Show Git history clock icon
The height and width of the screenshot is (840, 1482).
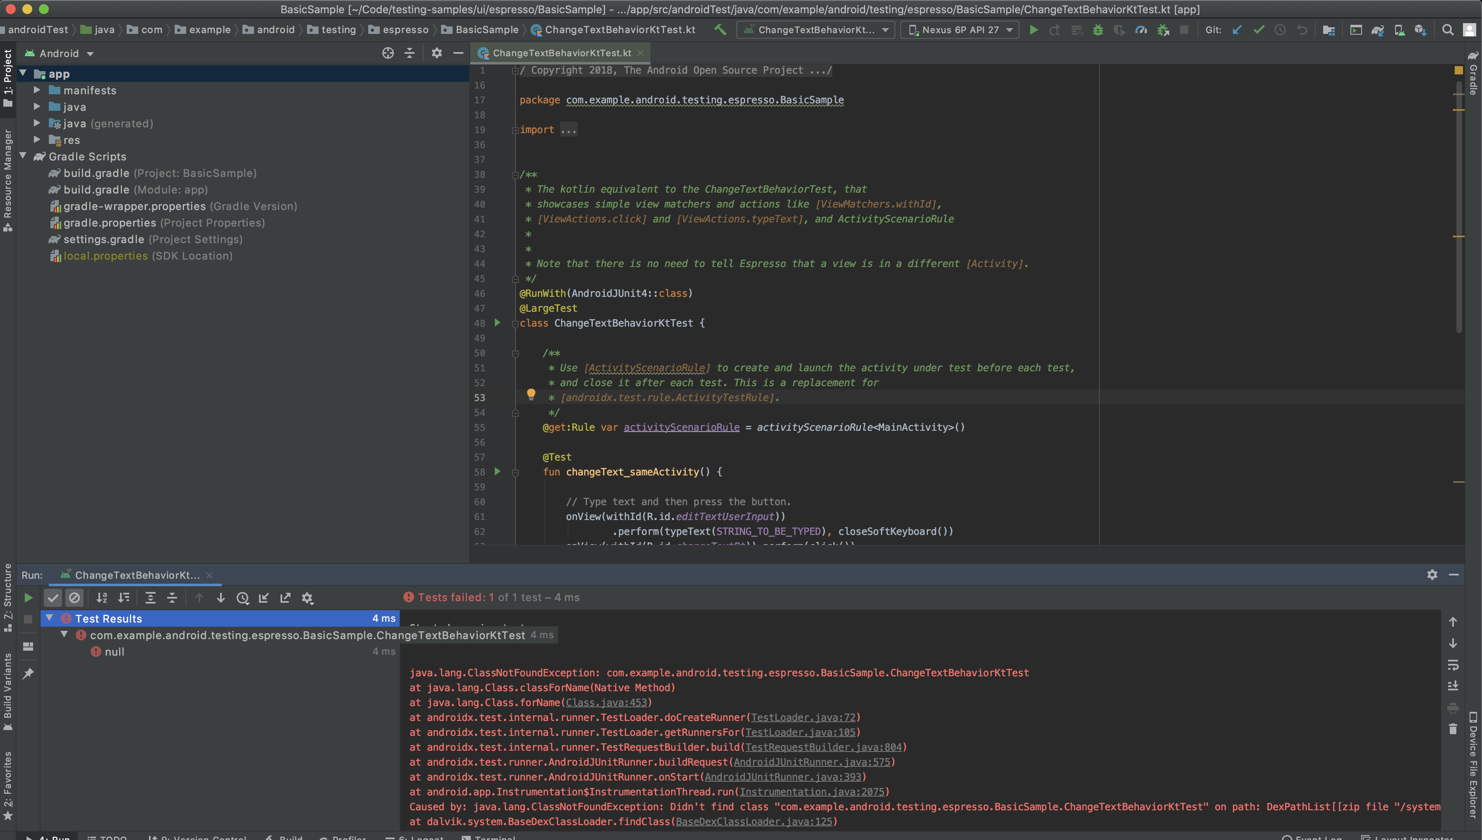pyautogui.click(x=1280, y=30)
